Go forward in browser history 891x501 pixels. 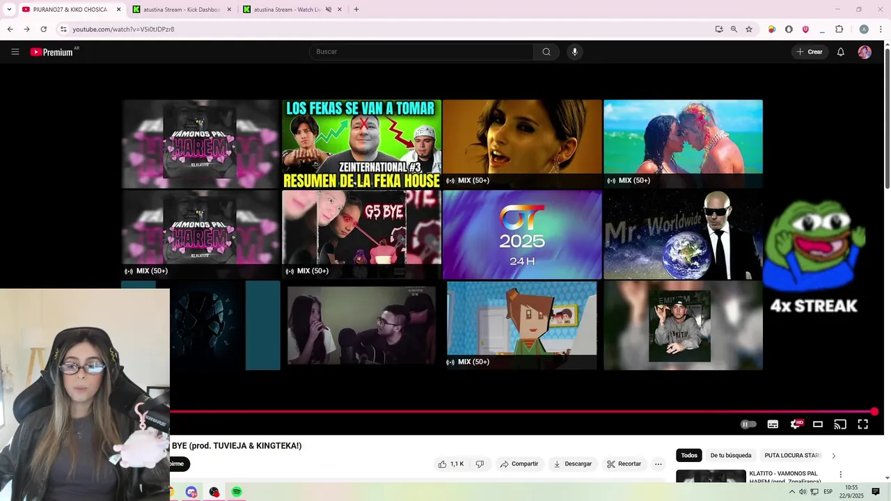[26, 29]
